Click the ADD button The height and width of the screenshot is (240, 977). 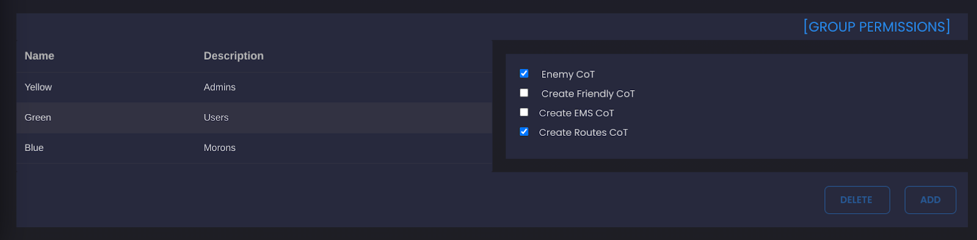click(x=930, y=200)
